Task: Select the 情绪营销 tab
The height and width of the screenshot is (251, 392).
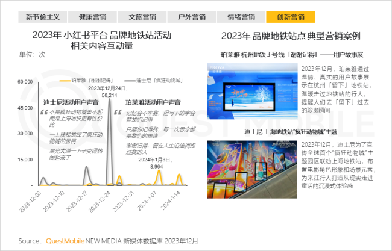Action: (x=241, y=17)
